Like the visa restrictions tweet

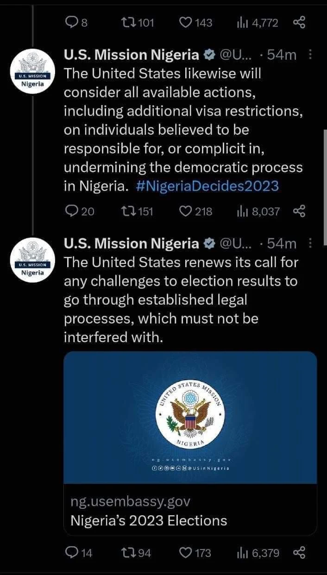[x=185, y=212]
